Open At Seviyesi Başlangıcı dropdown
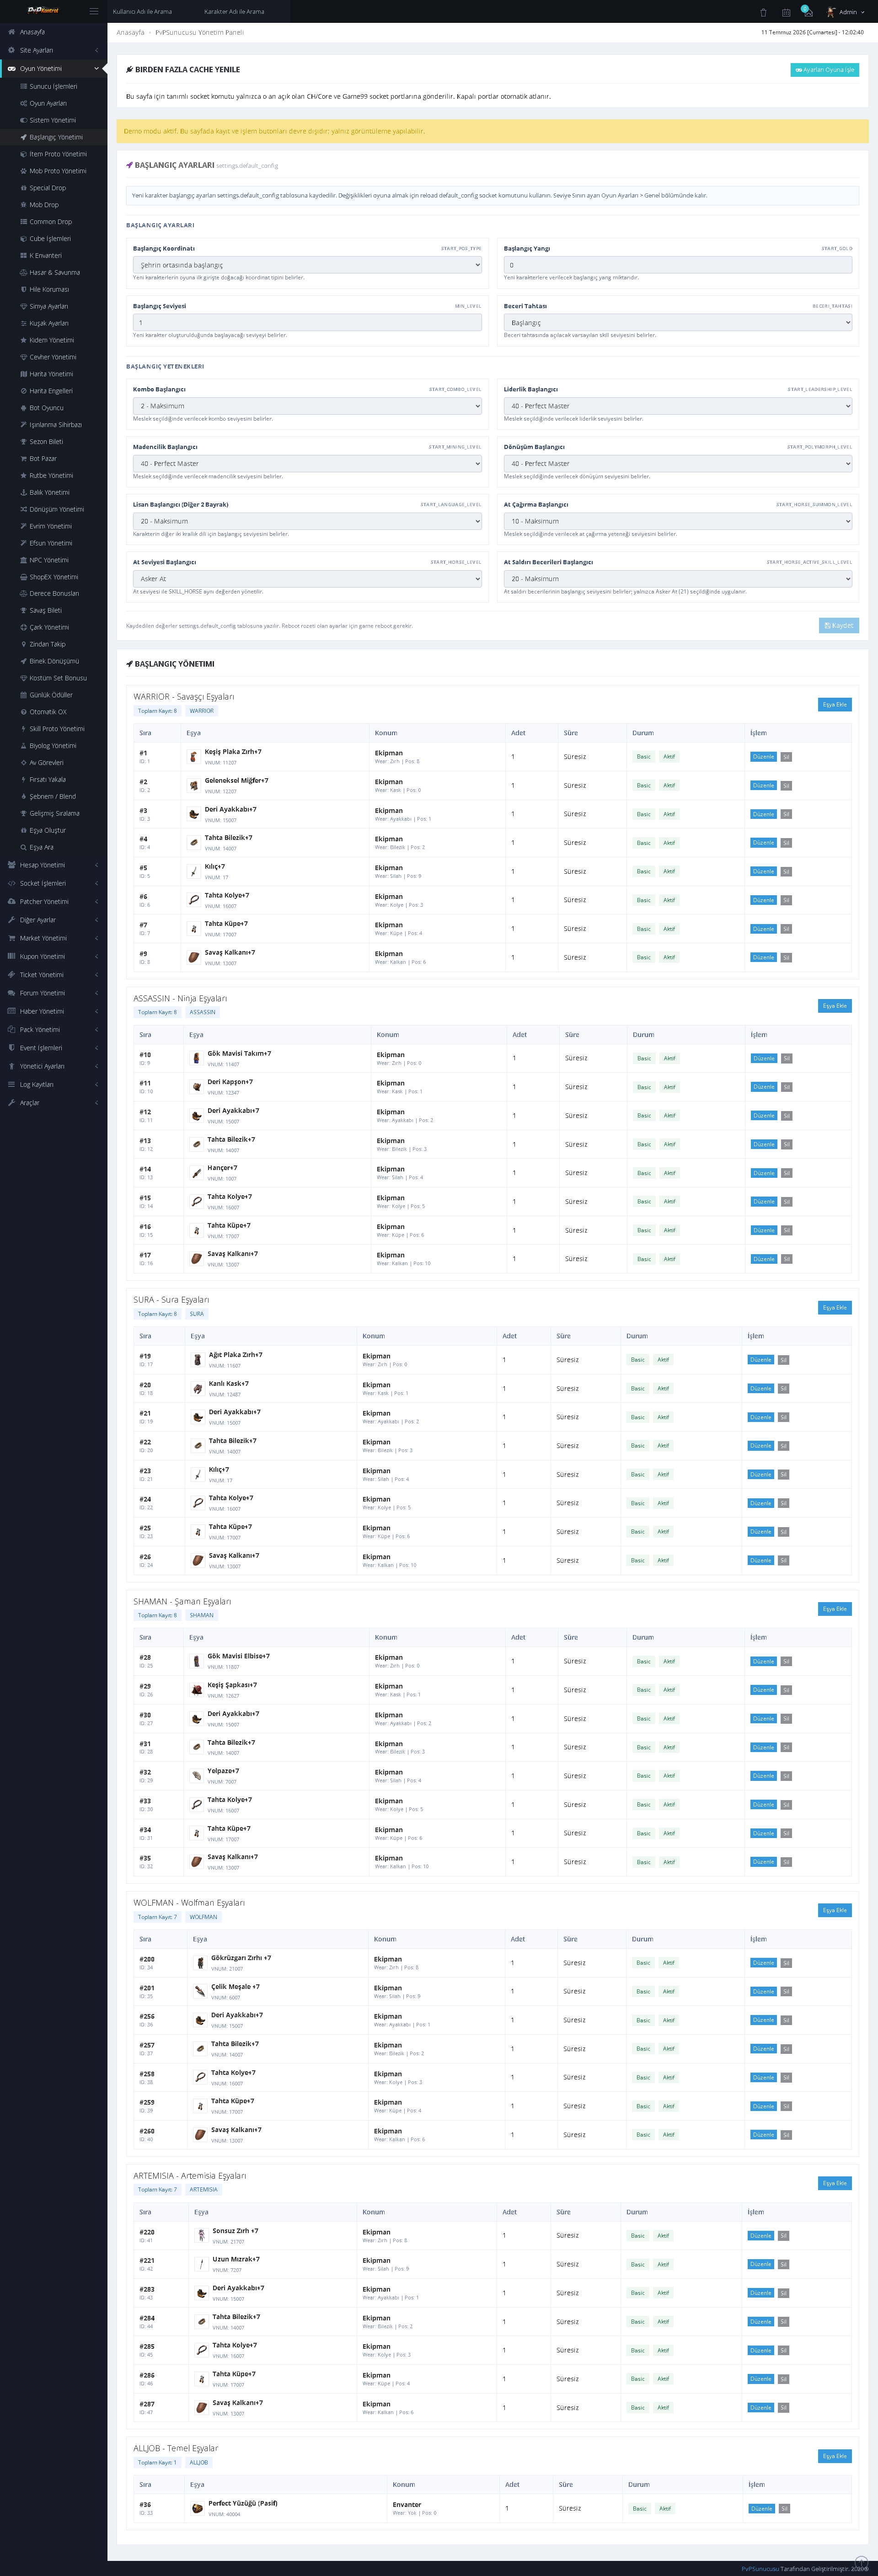Image resolution: width=878 pixels, height=2576 pixels. pyautogui.click(x=307, y=579)
